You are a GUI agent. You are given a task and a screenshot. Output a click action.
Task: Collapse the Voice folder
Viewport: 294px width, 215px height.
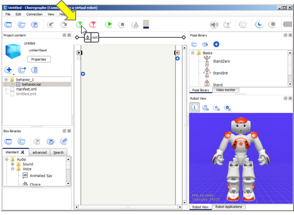pos(13,169)
